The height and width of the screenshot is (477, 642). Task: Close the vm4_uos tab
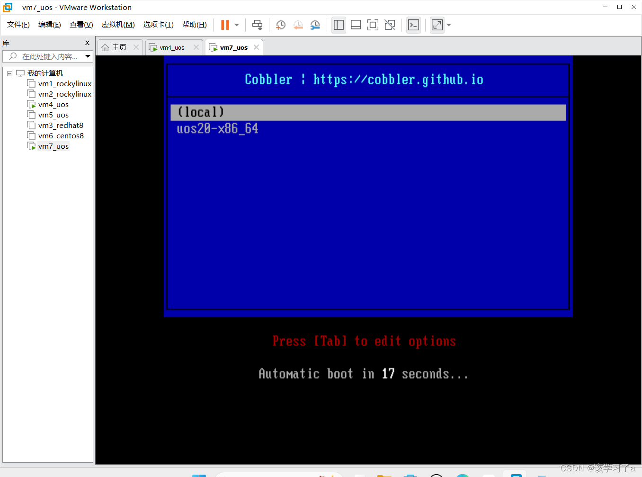196,47
